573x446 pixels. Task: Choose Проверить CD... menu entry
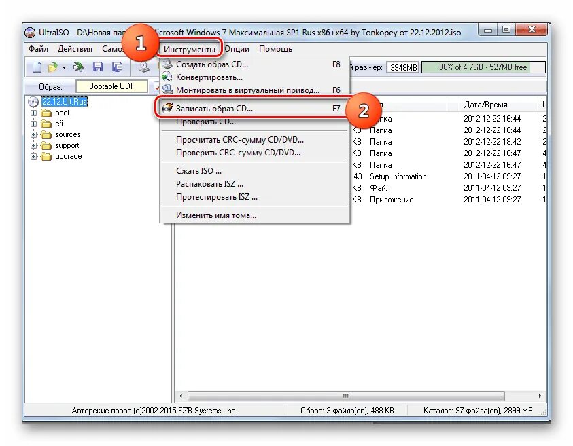tap(255, 122)
